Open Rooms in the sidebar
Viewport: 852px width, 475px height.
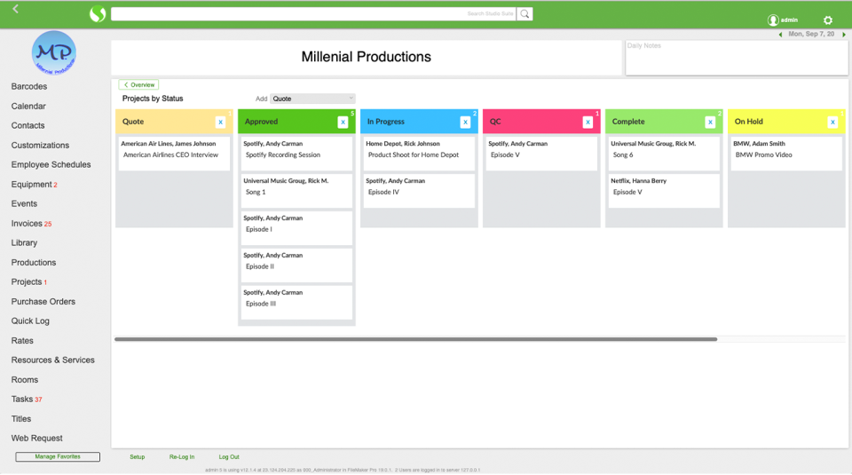click(x=25, y=380)
